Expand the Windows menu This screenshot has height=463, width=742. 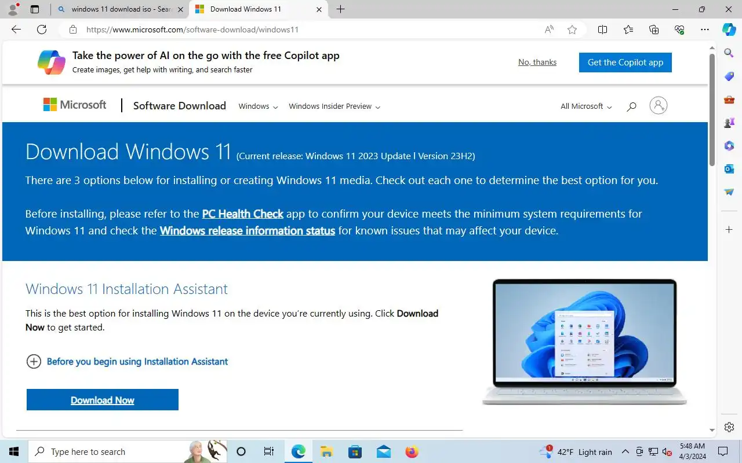coord(258,106)
